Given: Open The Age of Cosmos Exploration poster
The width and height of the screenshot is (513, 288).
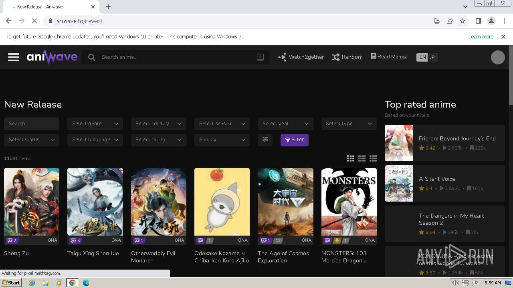Looking at the screenshot, I should click(285, 202).
